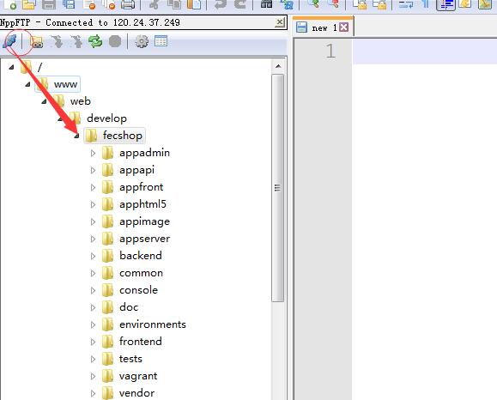Expand the vendor folder

click(x=93, y=393)
